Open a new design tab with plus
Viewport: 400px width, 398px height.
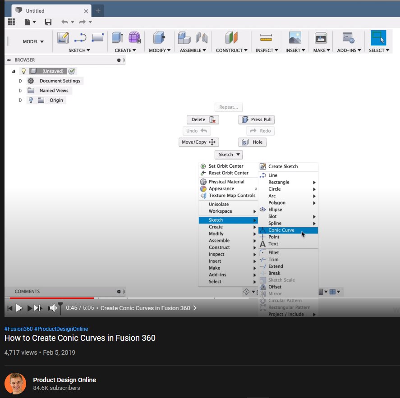pyautogui.click(x=98, y=11)
